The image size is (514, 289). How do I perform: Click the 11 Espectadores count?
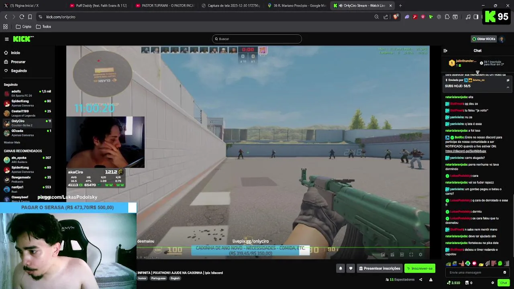tap(400, 280)
